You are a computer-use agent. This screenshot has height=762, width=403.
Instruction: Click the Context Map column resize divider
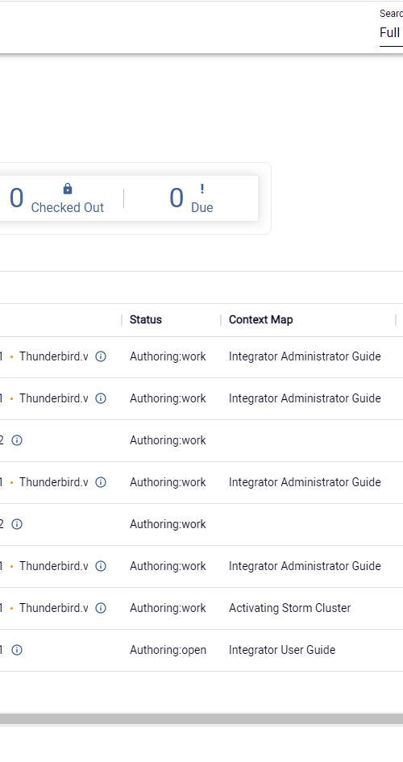tap(397, 320)
